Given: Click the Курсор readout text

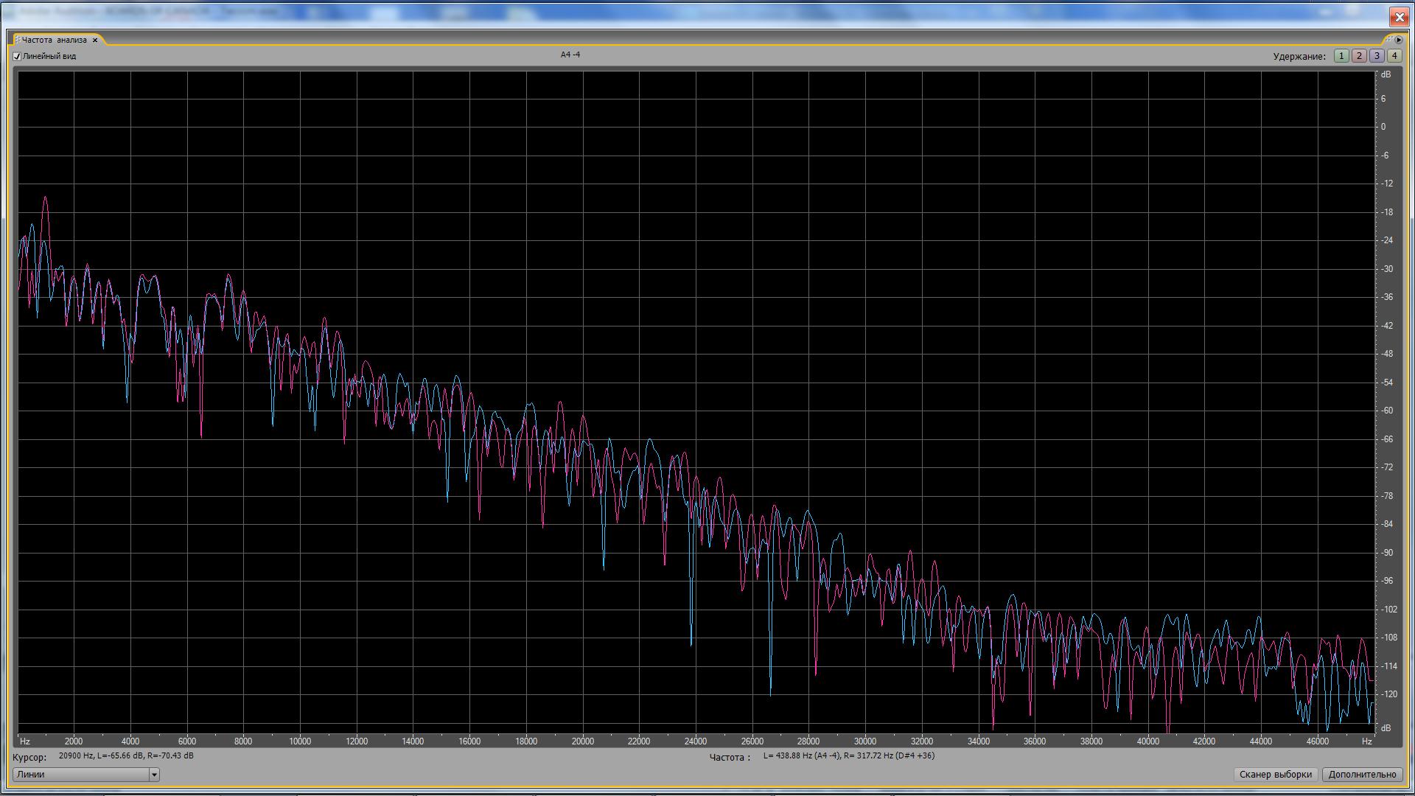Looking at the screenshot, I should [x=125, y=756].
